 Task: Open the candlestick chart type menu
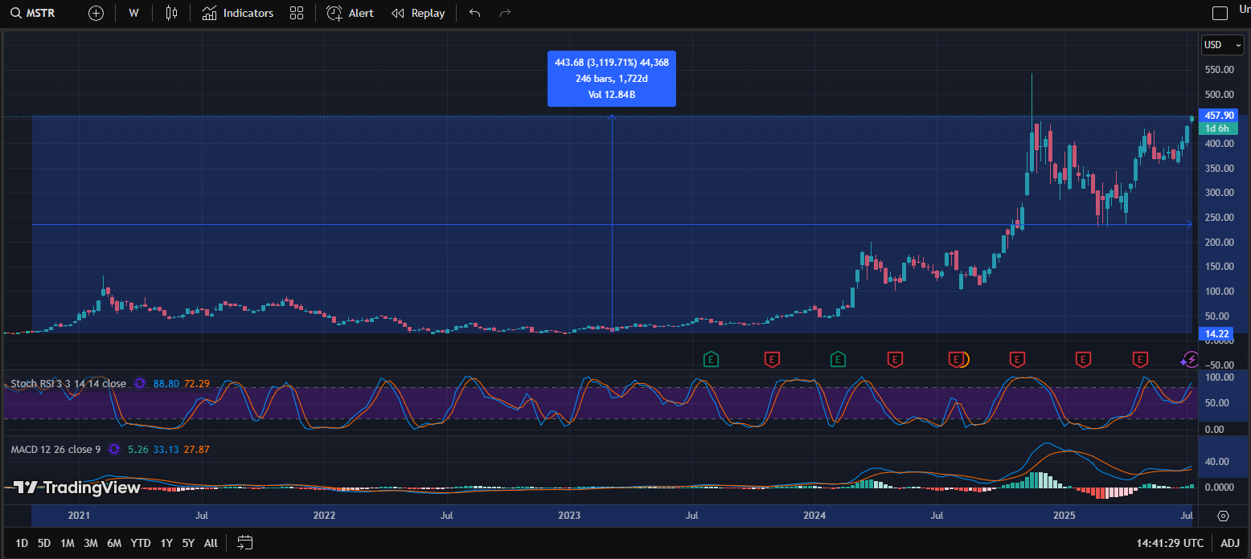click(x=170, y=13)
